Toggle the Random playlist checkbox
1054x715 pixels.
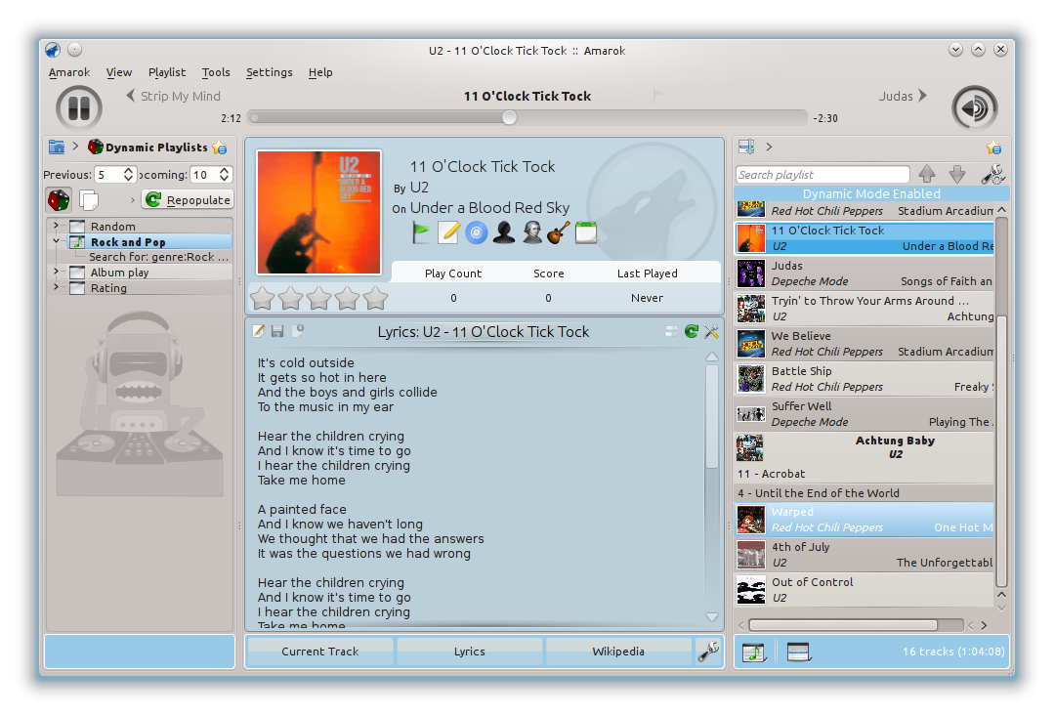77,227
